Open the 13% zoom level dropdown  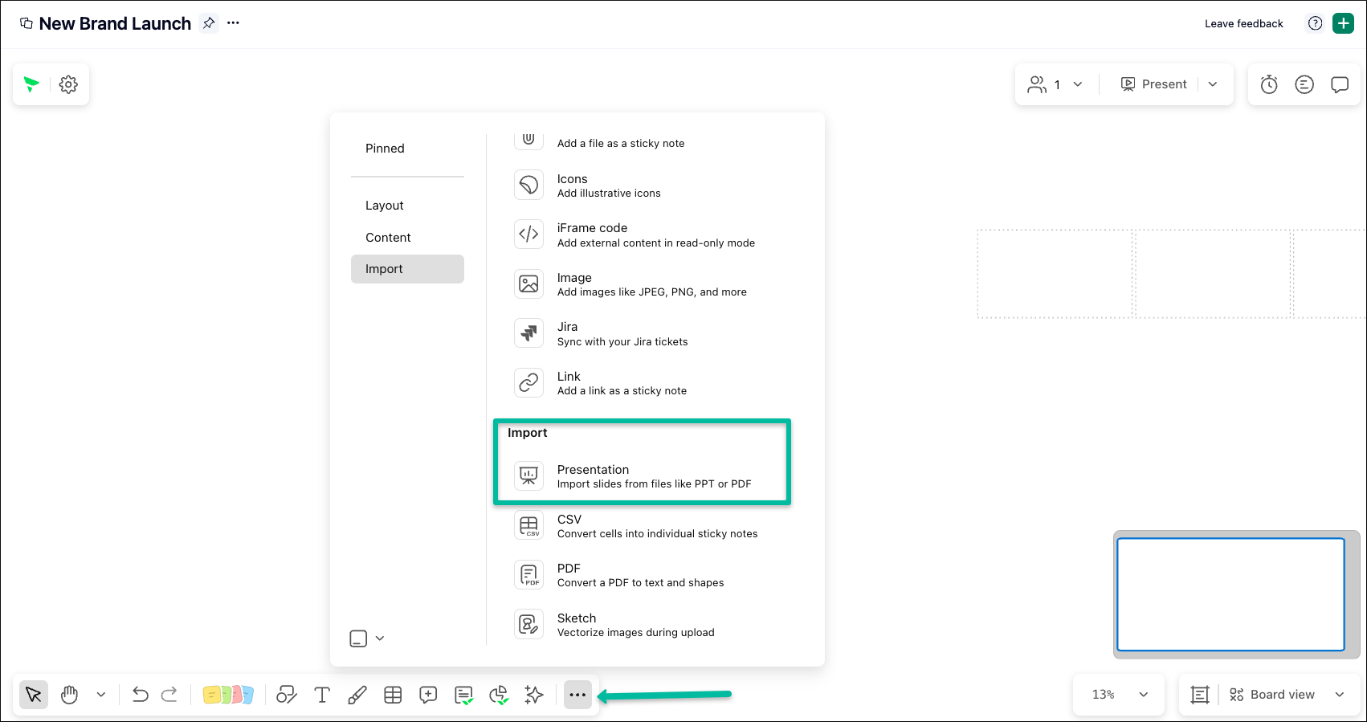[1119, 695]
